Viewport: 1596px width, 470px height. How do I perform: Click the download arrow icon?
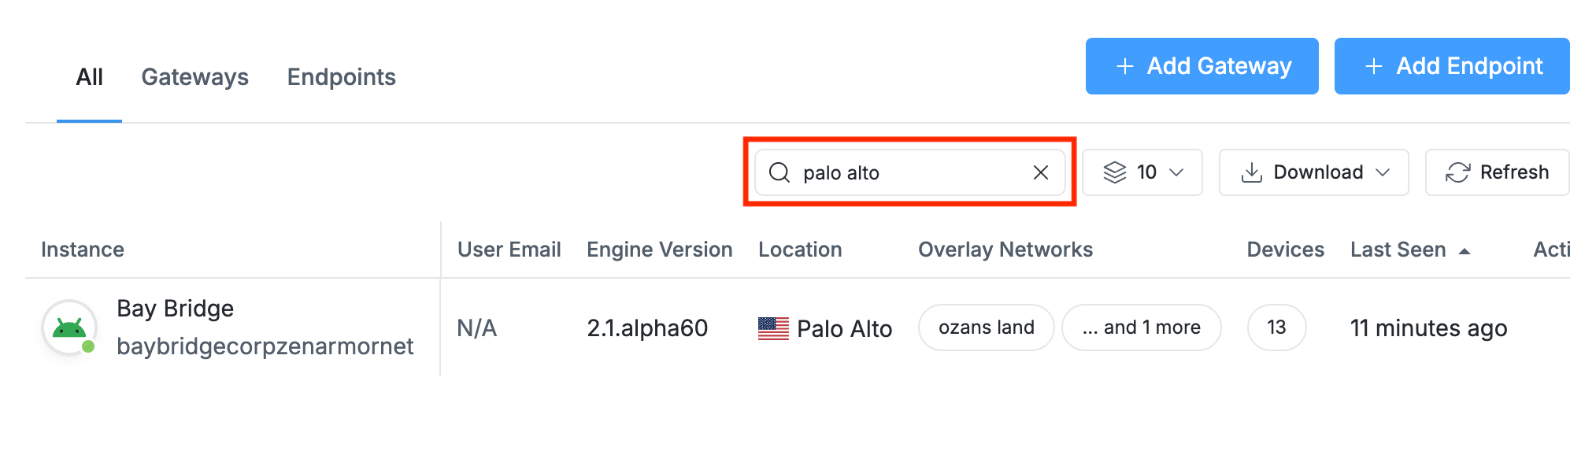[x=1251, y=172]
